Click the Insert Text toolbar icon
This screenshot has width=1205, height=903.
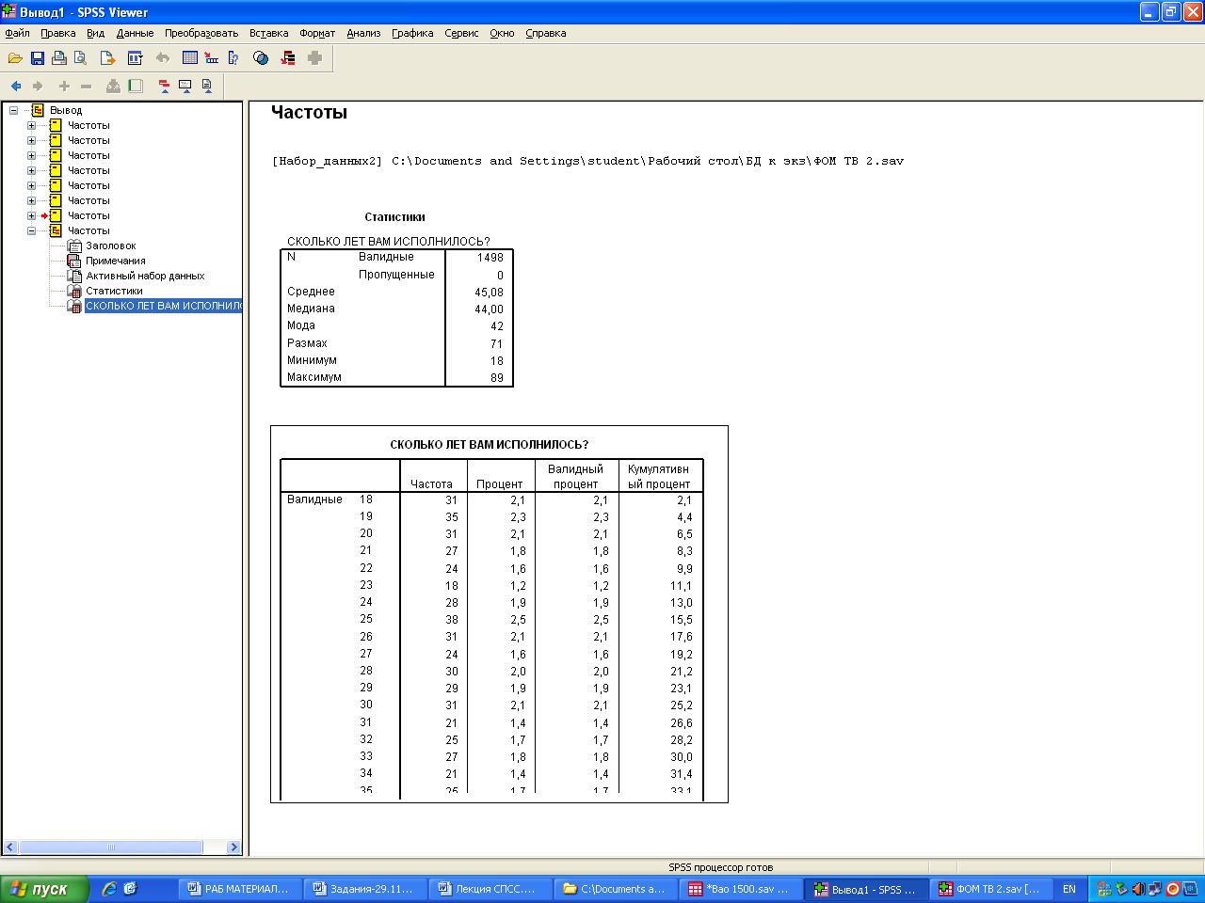tap(207, 86)
